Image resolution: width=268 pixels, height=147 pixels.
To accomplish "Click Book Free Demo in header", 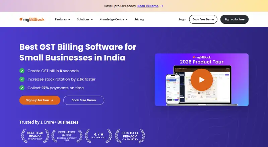I will (203, 19).
